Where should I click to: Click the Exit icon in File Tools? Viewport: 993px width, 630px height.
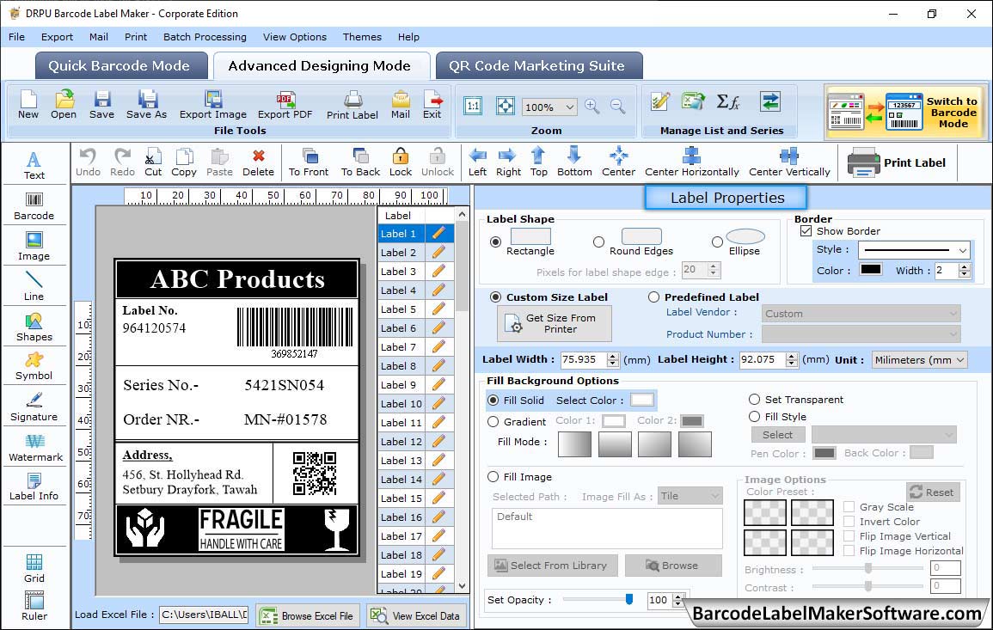coord(432,105)
